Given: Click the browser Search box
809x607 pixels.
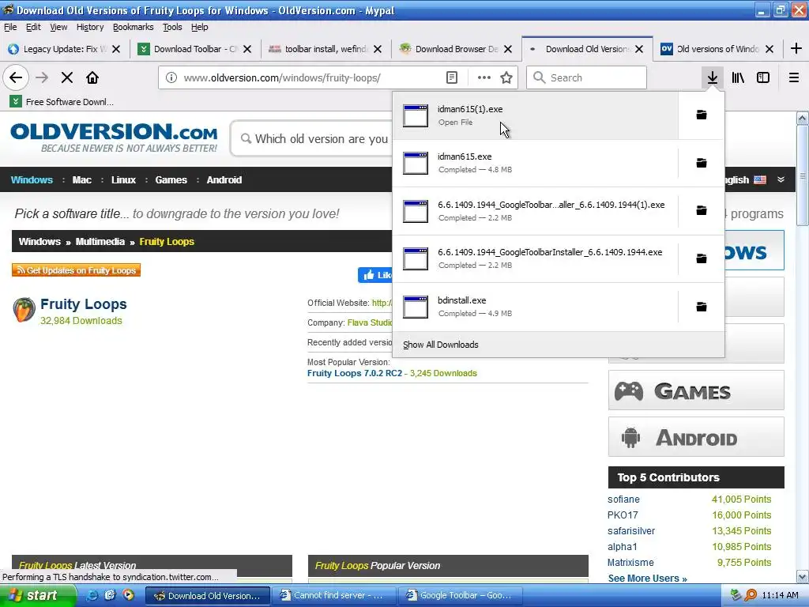Looking at the screenshot, I should pyautogui.click(x=587, y=78).
